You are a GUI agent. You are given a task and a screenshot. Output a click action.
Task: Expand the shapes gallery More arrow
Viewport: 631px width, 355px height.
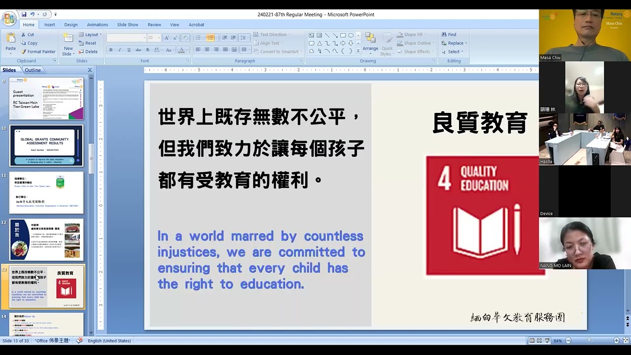point(358,51)
